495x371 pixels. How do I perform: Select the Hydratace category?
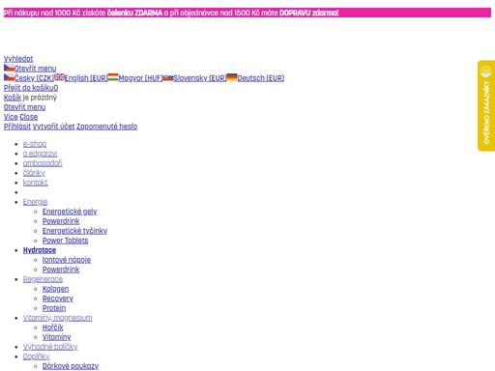point(40,250)
